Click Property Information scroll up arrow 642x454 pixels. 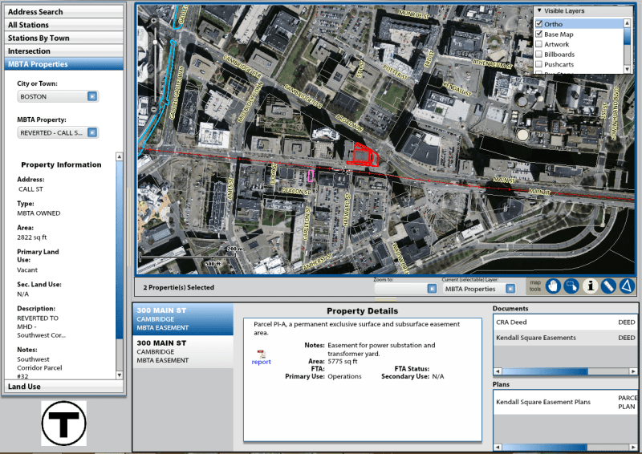(x=119, y=156)
